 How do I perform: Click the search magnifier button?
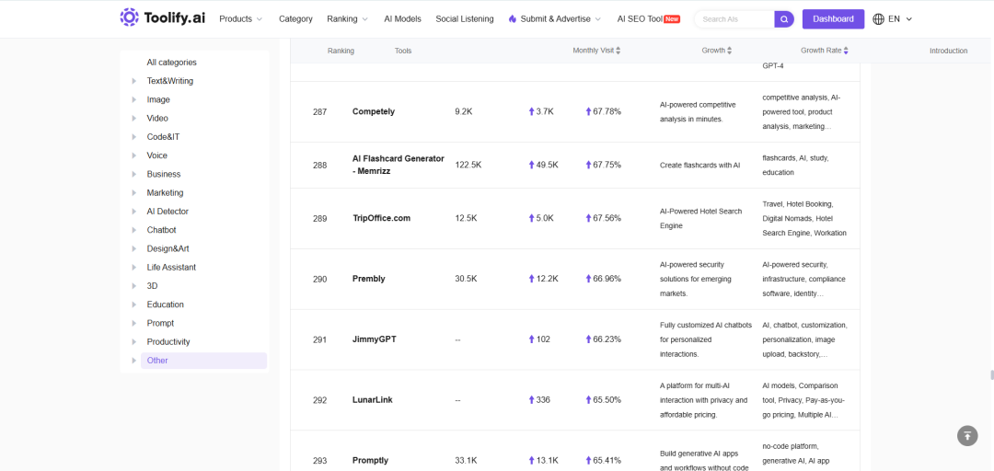(x=784, y=19)
